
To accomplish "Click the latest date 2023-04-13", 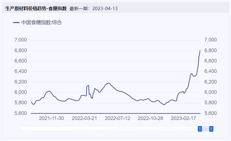I will pyautogui.click(x=105, y=9).
